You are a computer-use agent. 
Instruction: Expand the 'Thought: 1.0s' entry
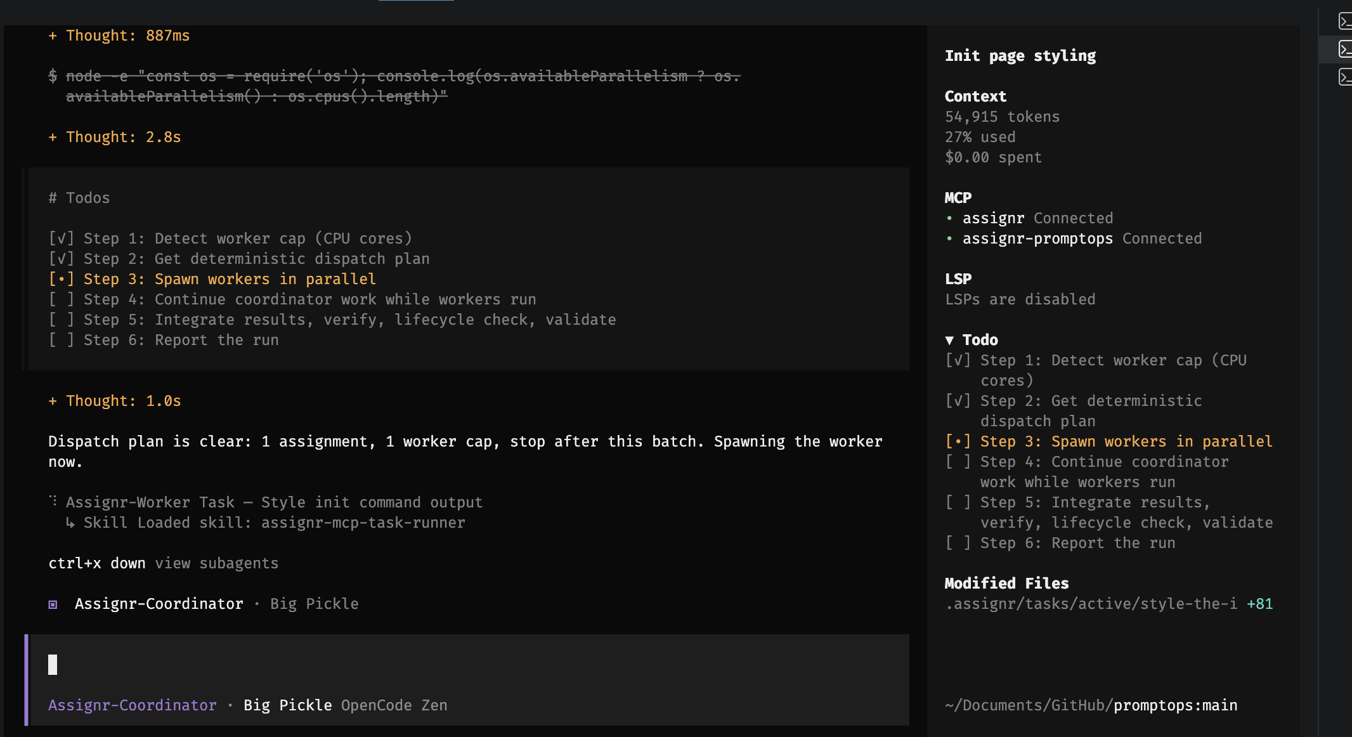(115, 401)
